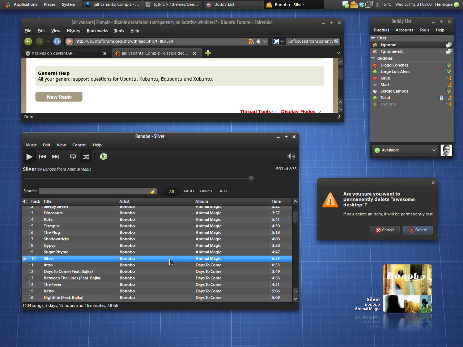Viewport: 463px width, 347px height.
Task: Expand the Thread Tools menu
Action: click(258, 111)
